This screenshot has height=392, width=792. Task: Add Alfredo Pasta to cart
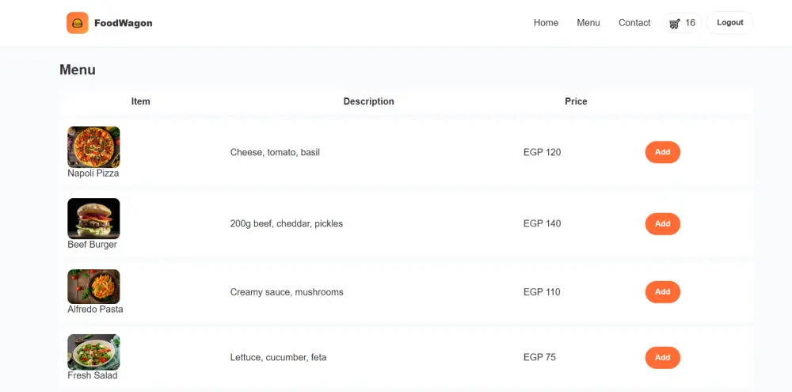662,292
